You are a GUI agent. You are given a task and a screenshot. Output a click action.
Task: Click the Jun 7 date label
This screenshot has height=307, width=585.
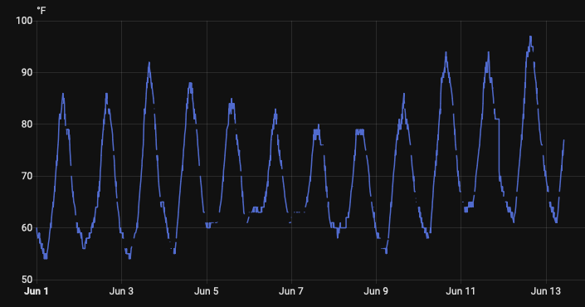(x=291, y=291)
